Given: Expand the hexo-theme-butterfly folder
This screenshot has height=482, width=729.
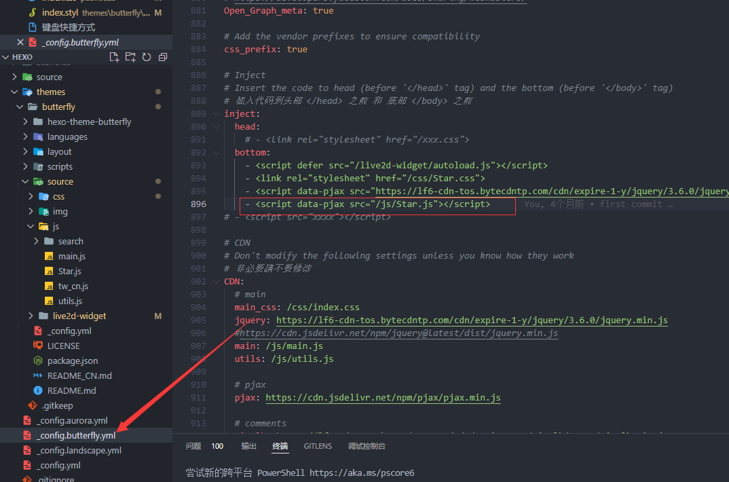Looking at the screenshot, I should click(x=25, y=122).
